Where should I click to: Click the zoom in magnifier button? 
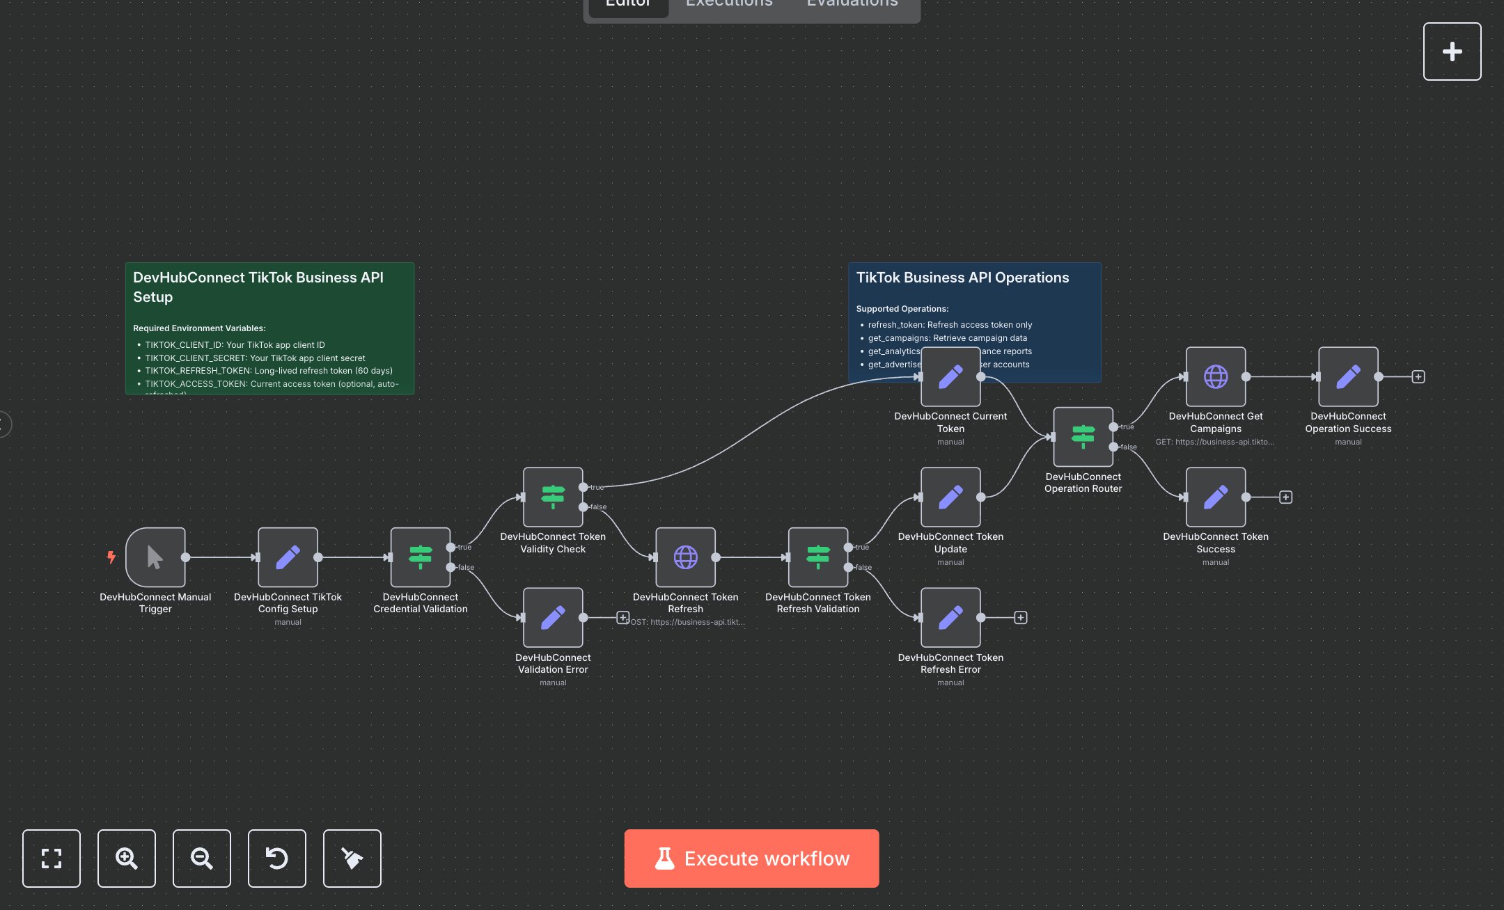click(x=127, y=858)
